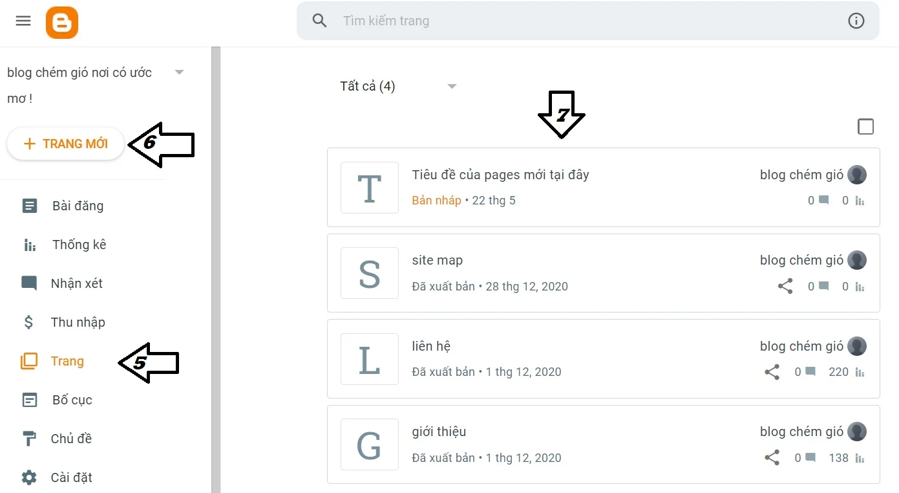Image resolution: width=899 pixels, height=493 pixels.
Task: Open the hamburger main menu
Action: [23, 21]
